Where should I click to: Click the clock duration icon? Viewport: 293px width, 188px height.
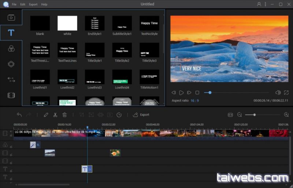(x=119, y=115)
